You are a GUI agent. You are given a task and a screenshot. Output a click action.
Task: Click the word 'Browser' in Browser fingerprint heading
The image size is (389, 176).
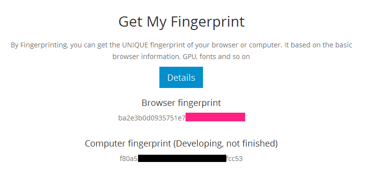[x=158, y=103]
